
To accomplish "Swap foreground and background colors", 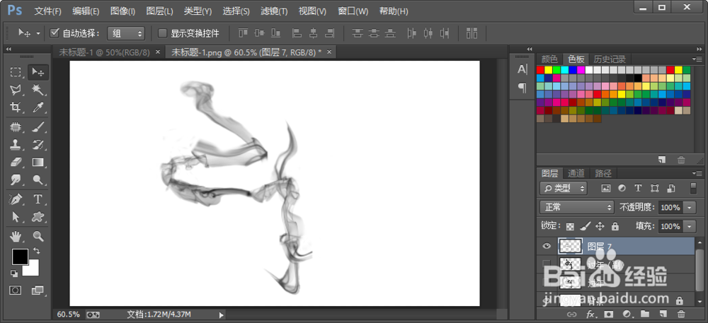I will 36,250.
